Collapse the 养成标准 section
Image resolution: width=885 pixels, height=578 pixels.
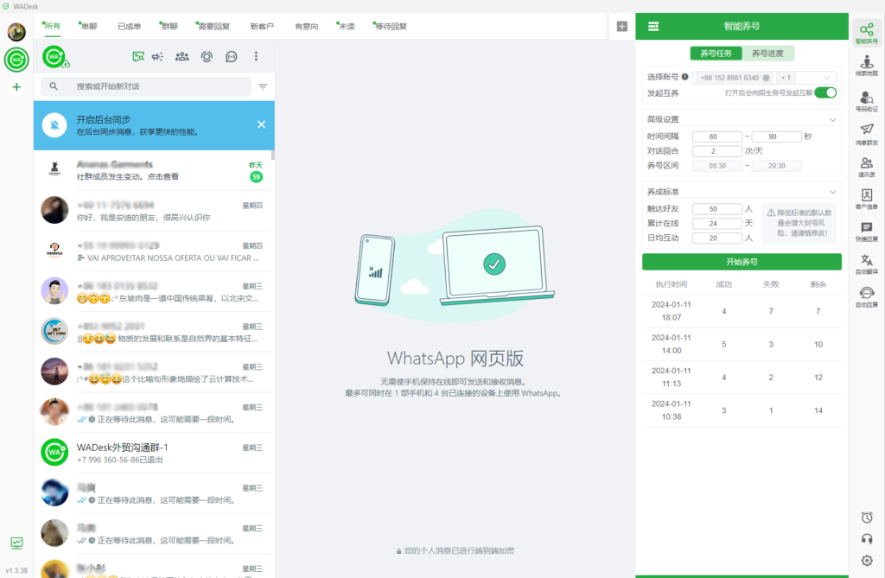pyautogui.click(x=832, y=192)
